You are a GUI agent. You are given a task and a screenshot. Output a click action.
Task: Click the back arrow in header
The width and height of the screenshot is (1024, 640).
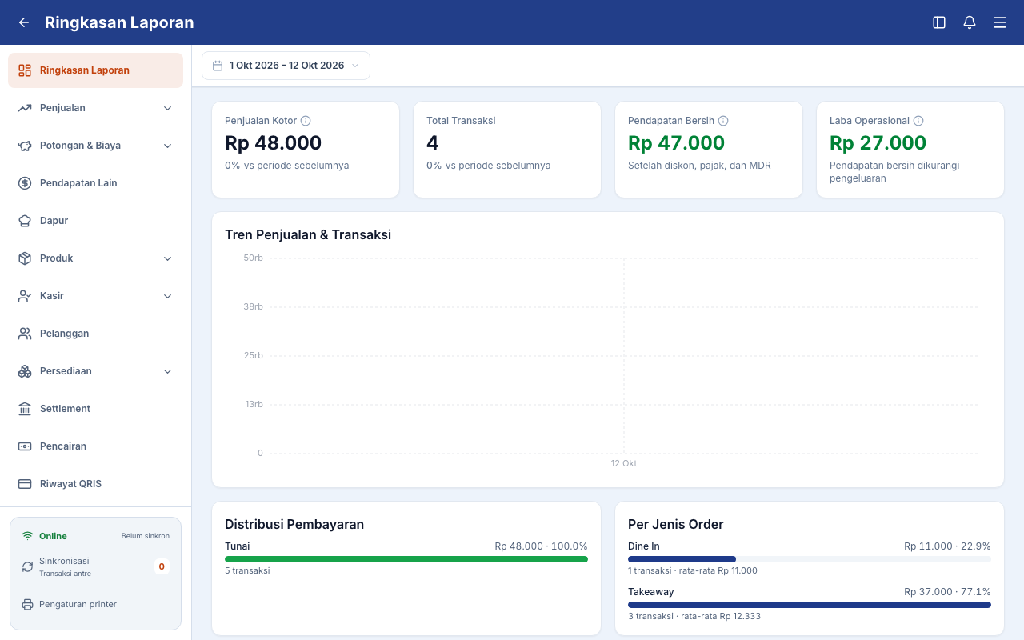[x=24, y=22]
